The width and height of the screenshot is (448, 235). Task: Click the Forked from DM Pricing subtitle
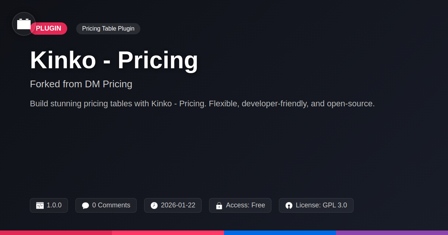pos(81,84)
